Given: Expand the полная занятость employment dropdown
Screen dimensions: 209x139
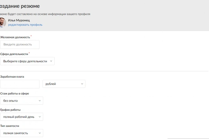Looking at the screenshot, I should pos(22,133).
